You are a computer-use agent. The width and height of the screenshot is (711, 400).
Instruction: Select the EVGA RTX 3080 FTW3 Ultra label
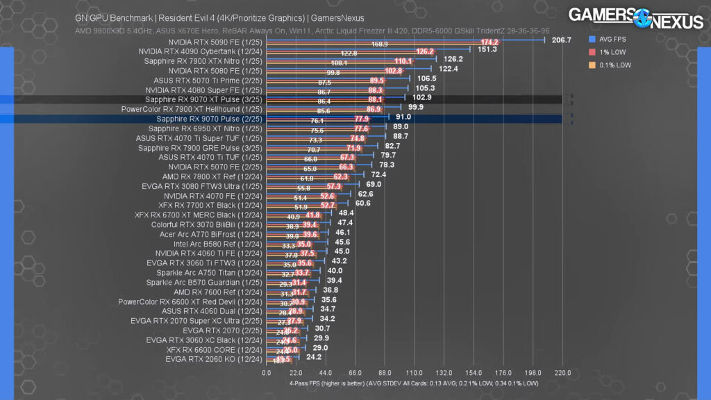[202, 186]
